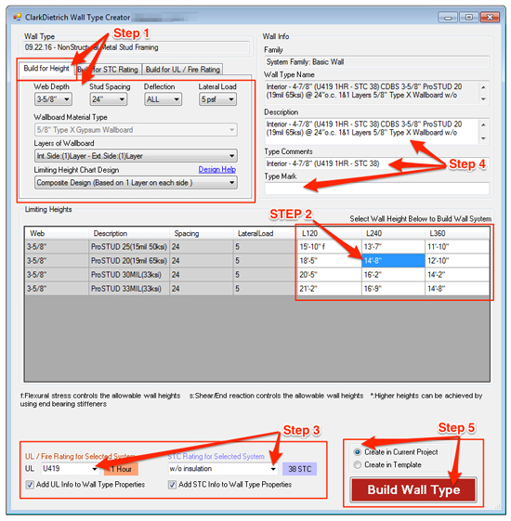Select the 11'-10" cell under L360

pyautogui.click(x=457, y=247)
